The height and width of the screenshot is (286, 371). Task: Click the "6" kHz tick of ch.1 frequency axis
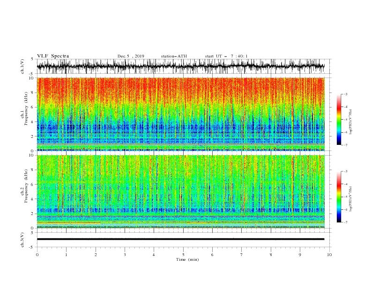[x=32, y=107]
